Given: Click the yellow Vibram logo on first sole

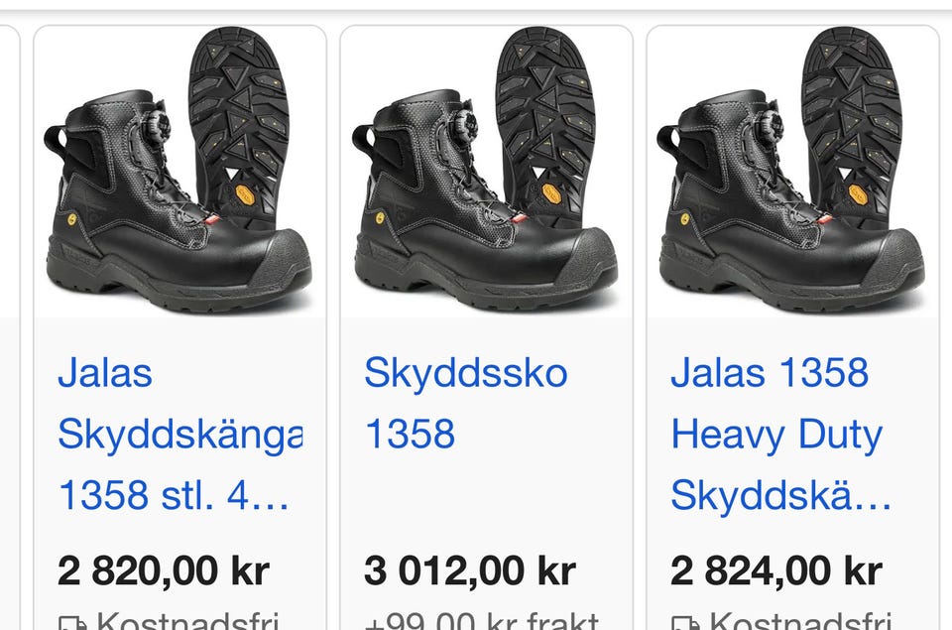Looking at the screenshot, I should [x=244, y=193].
